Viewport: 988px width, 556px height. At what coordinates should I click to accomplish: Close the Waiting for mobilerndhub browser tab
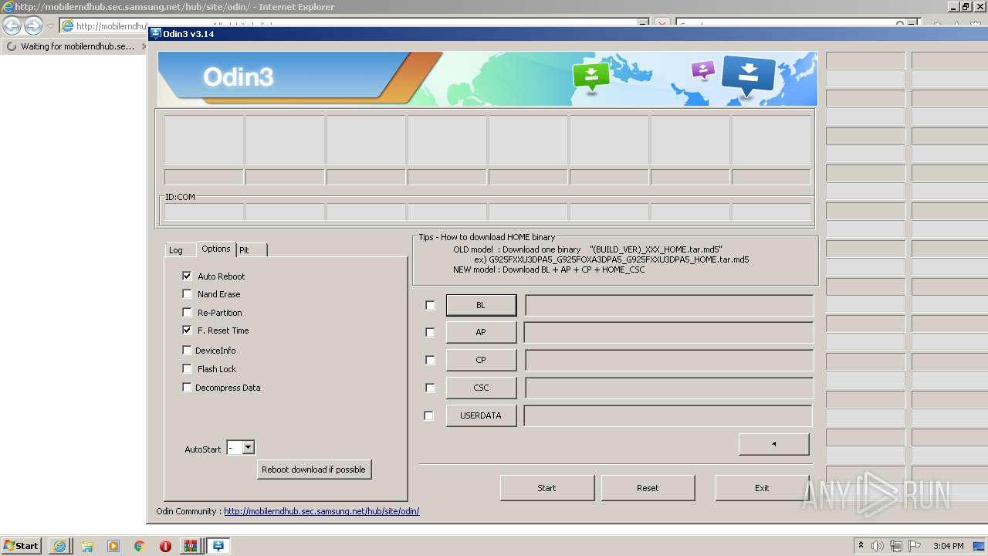pyautogui.click(x=144, y=46)
